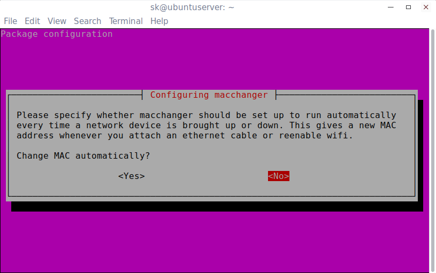Image resolution: width=436 pixels, height=273 pixels.
Task: Open the View menu
Action: coord(57,21)
